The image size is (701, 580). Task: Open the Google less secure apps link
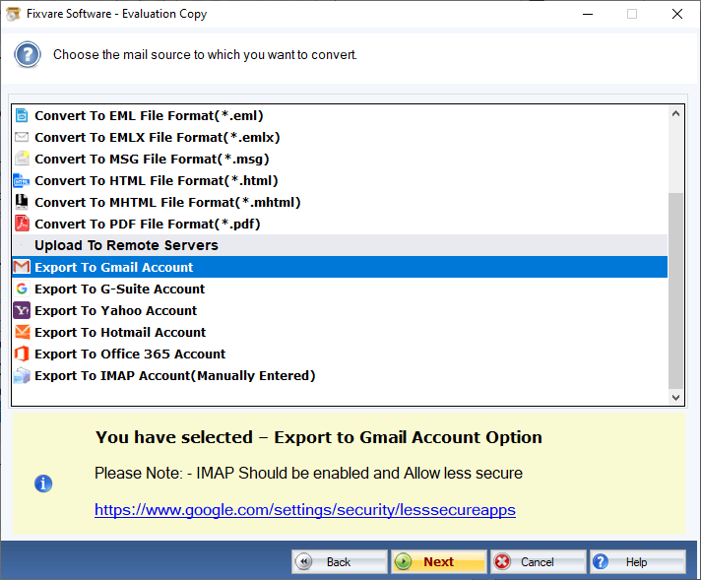(305, 510)
